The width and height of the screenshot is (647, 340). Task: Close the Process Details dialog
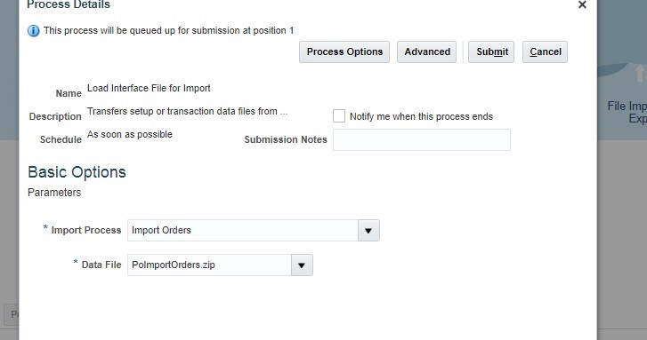582,5
